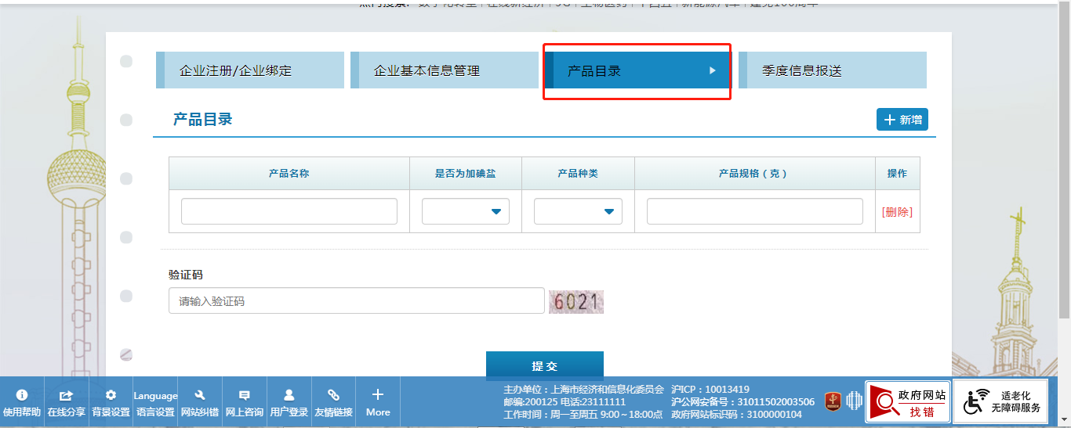Click the 删除 link in table row

897,211
